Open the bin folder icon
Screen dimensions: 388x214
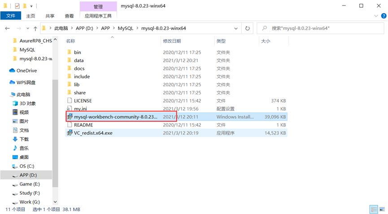69,52
